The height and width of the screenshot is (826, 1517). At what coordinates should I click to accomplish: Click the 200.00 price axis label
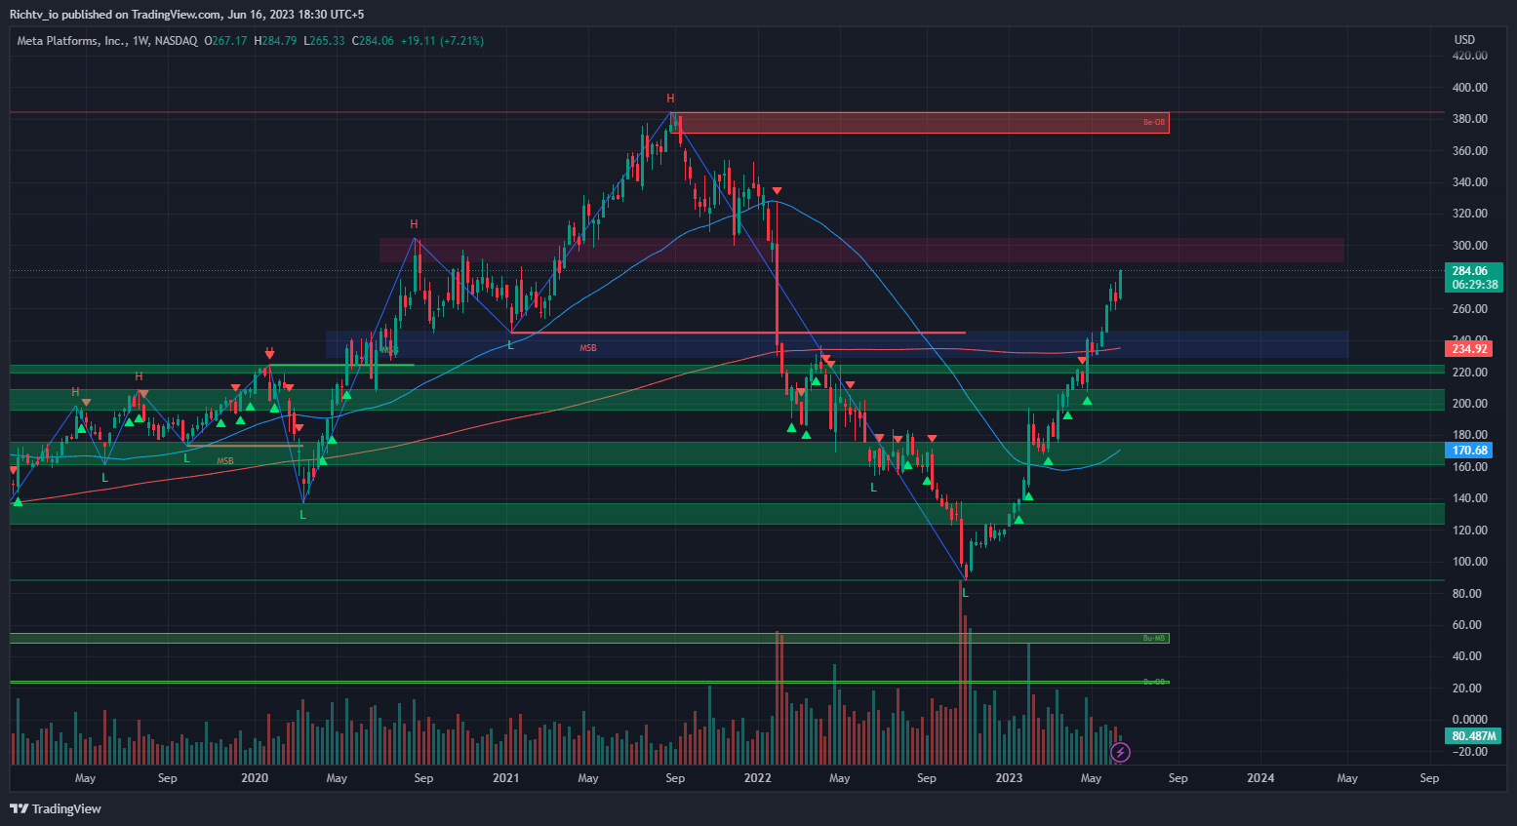click(1469, 404)
